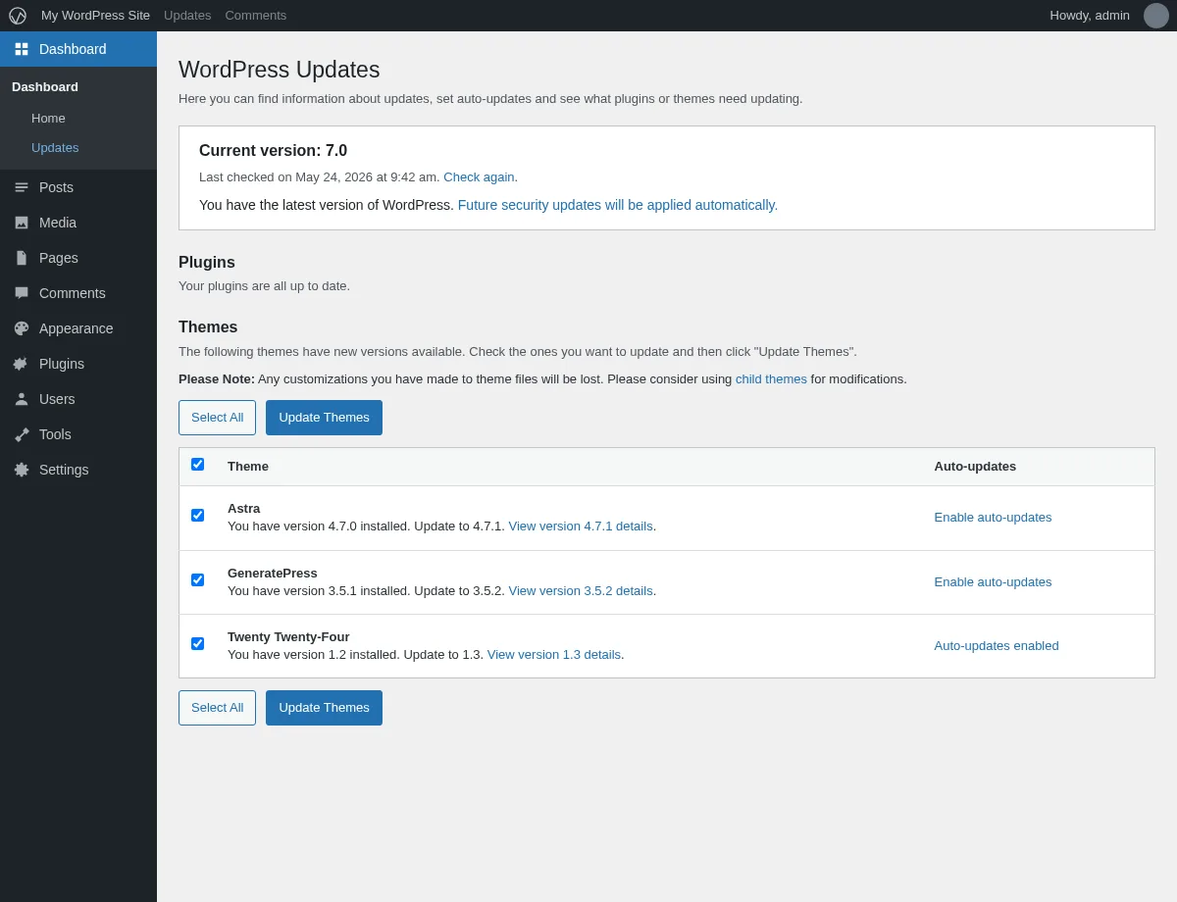Click the Users person icon in sidebar
Image resolution: width=1177 pixels, height=902 pixels.
click(x=22, y=399)
